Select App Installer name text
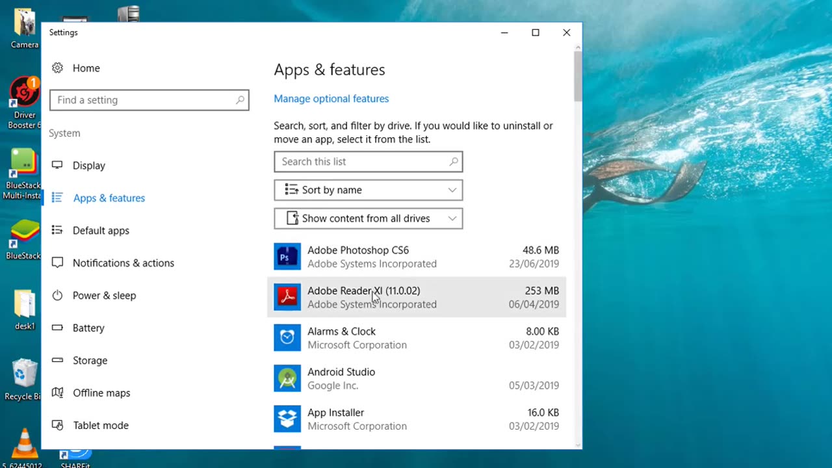Image resolution: width=832 pixels, height=468 pixels. coord(336,413)
